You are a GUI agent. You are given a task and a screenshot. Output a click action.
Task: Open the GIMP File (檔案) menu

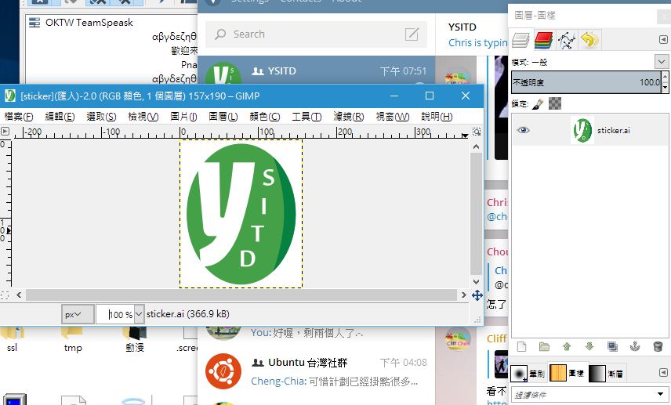click(18, 116)
